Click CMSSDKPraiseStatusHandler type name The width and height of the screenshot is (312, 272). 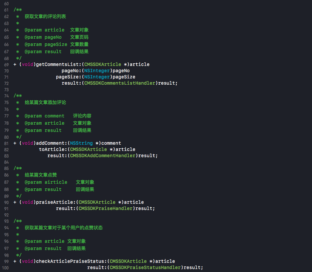coord(145,267)
